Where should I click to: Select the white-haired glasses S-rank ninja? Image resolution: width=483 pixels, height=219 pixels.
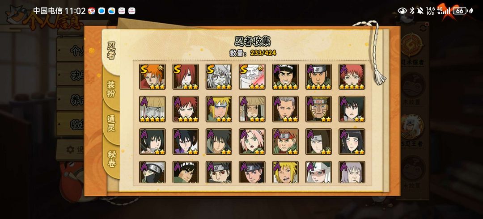click(219, 77)
